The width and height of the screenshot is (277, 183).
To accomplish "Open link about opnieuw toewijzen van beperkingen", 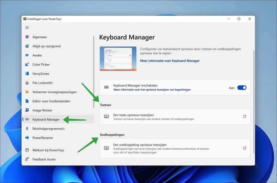I will [x=152, y=90].
